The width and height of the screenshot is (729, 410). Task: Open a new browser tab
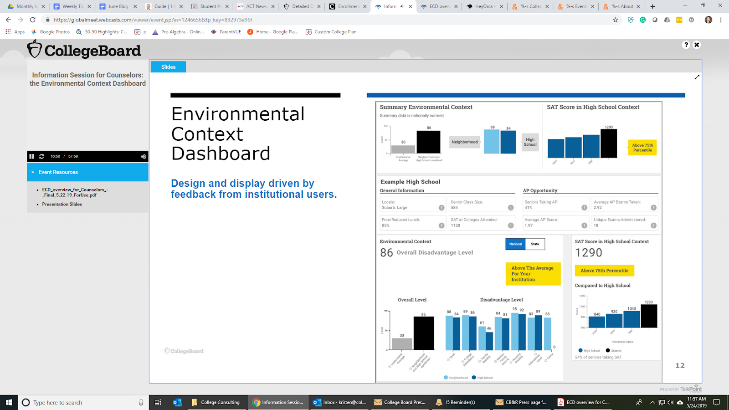(x=652, y=6)
